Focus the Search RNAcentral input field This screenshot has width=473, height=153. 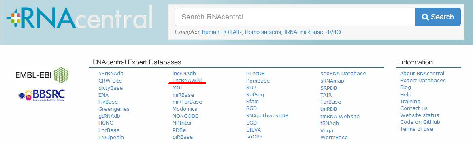coord(295,17)
